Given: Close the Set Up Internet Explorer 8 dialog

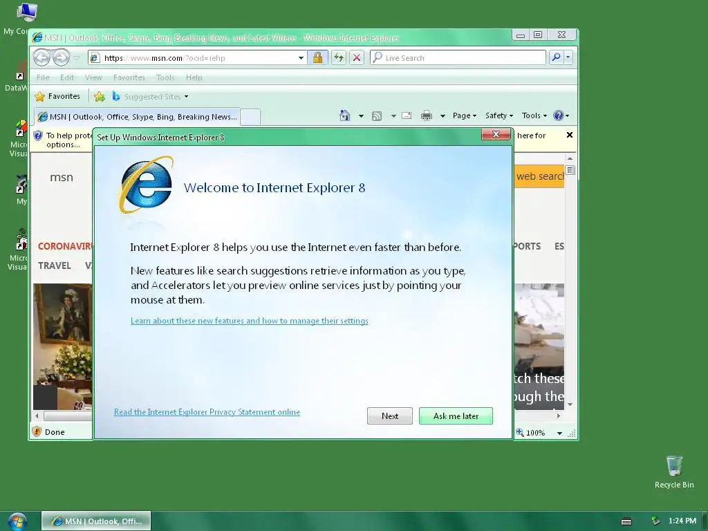Looking at the screenshot, I should coord(496,134).
